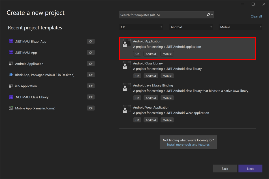Click the .NET MAUI App icon in recent templates
The image size is (269, 179).
click(x=10, y=52)
